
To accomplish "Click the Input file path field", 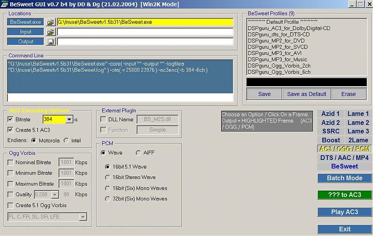I will [145, 32].
